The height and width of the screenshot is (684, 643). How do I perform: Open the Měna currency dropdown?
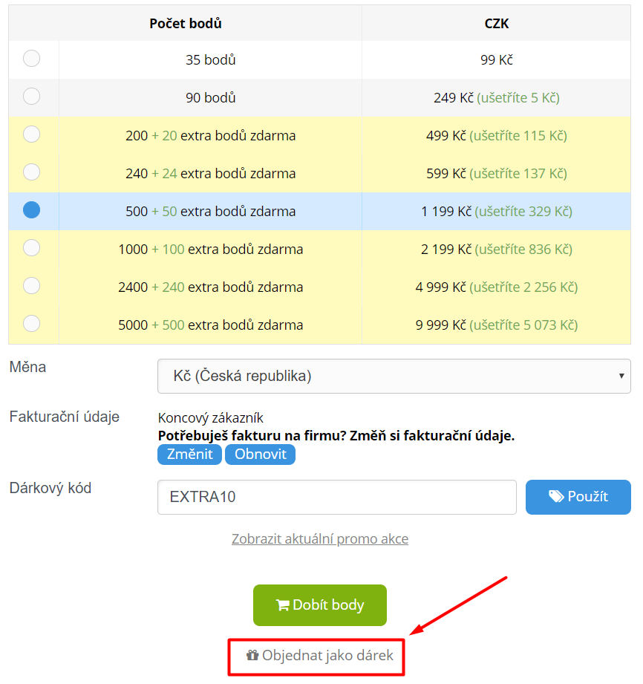(394, 376)
